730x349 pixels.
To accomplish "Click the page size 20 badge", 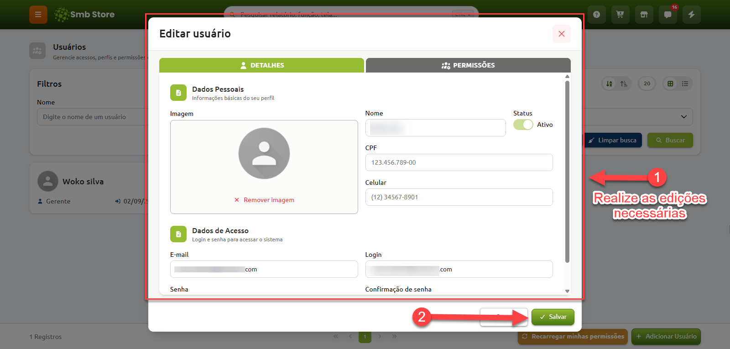I will tap(647, 83).
